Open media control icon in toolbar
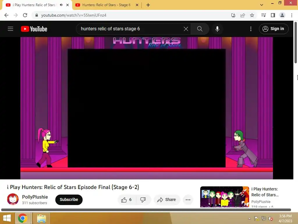 coord(263,15)
